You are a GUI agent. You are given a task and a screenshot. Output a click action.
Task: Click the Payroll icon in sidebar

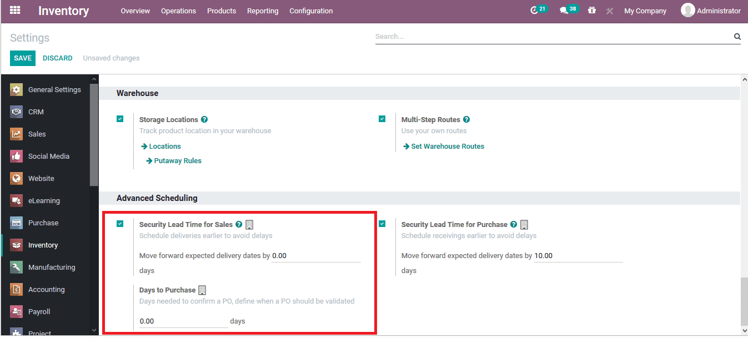(x=17, y=311)
